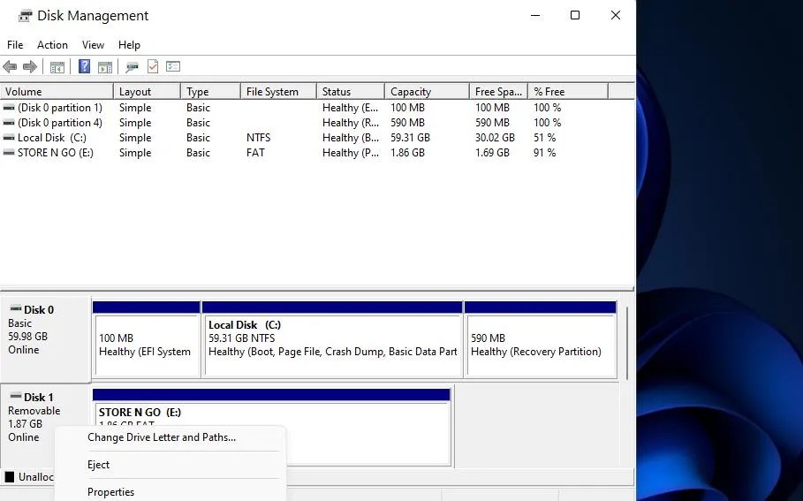Minimize the Disk Management window
Image resolution: width=803 pixels, height=501 pixels.
pos(535,15)
